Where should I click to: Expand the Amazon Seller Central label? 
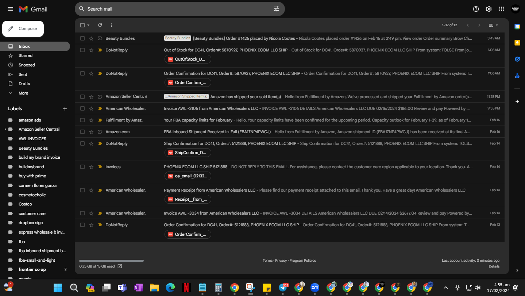tap(5, 129)
